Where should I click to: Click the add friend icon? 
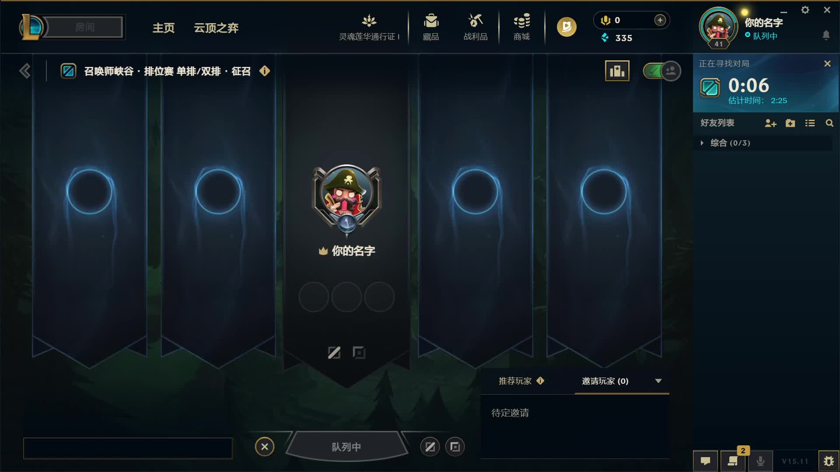tap(770, 123)
